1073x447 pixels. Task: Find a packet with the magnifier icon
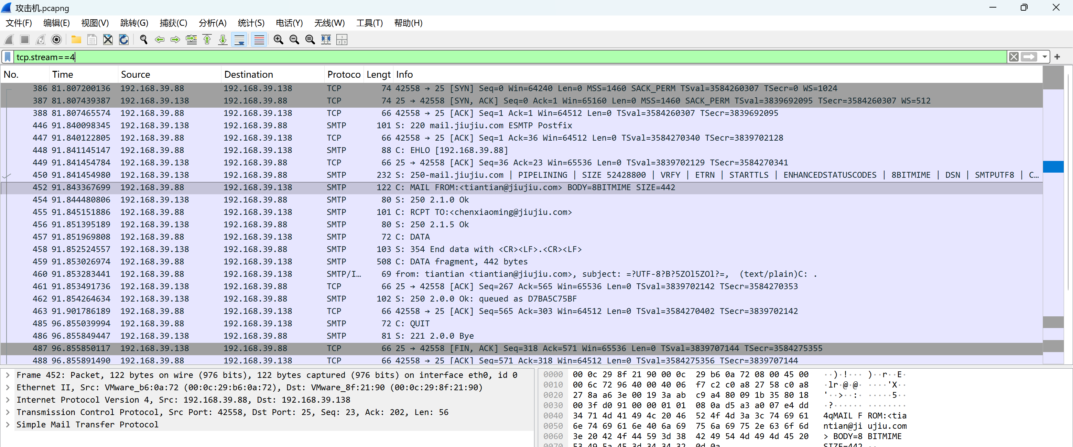[x=144, y=40]
